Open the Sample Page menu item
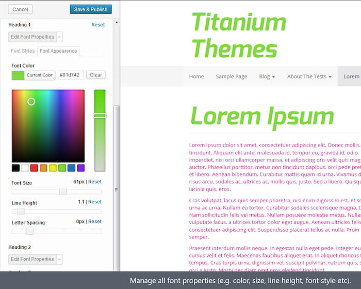 (x=232, y=76)
